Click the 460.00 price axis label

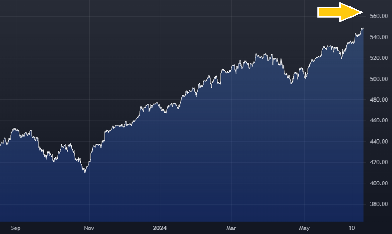(379, 120)
